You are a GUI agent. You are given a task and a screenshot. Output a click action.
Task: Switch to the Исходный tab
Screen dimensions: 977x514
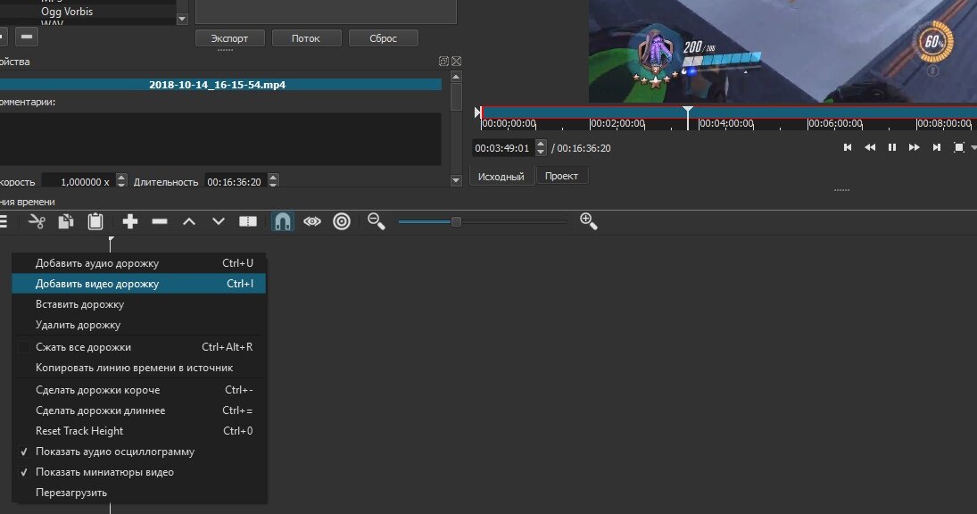coord(501,177)
